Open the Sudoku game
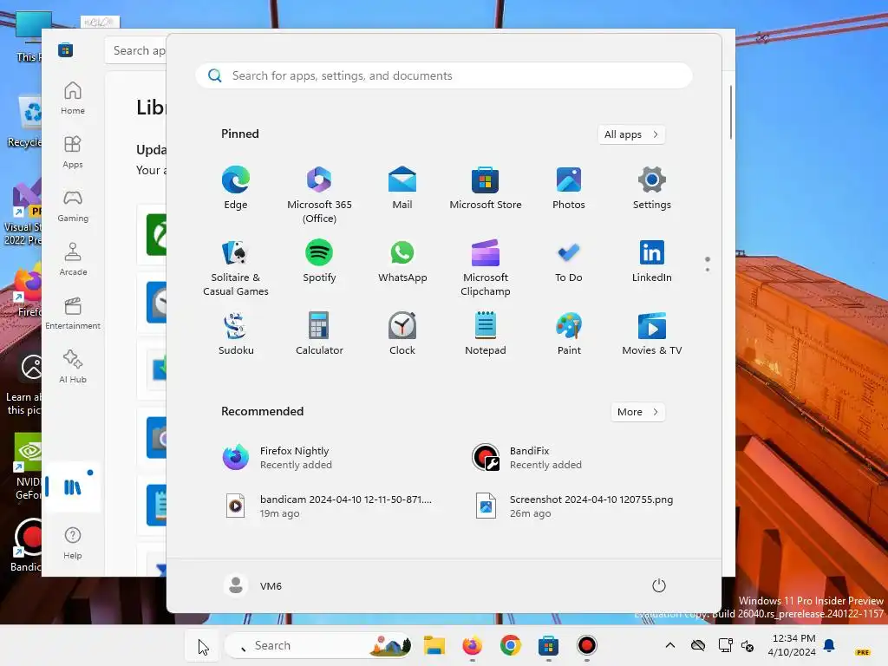888x666 pixels. [236, 334]
